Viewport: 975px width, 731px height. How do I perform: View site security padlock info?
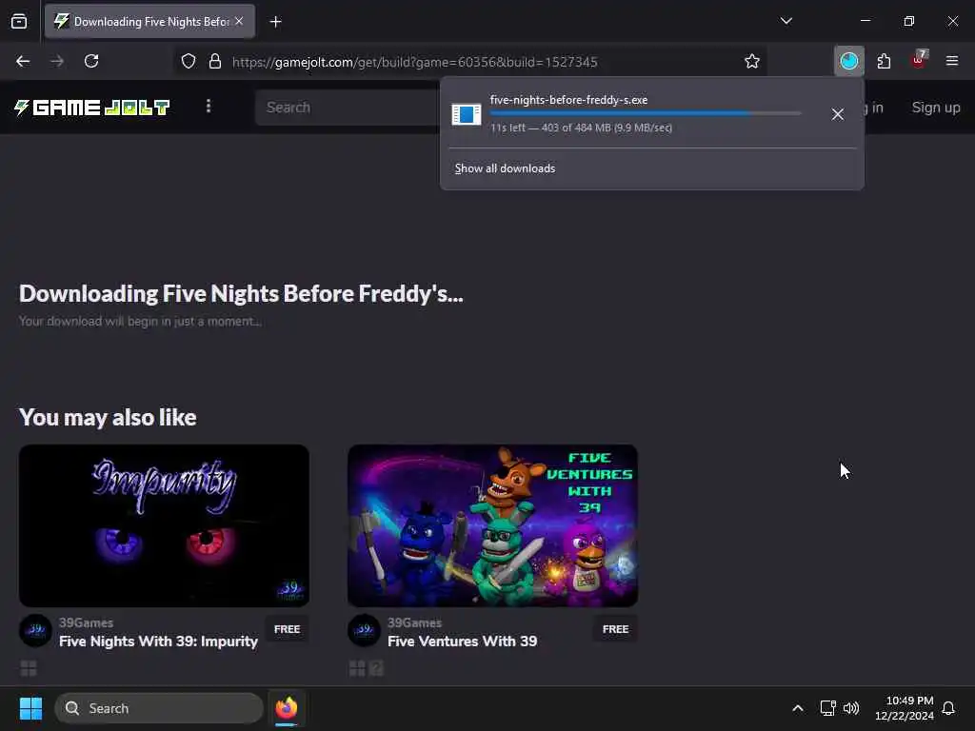pos(215,61)
